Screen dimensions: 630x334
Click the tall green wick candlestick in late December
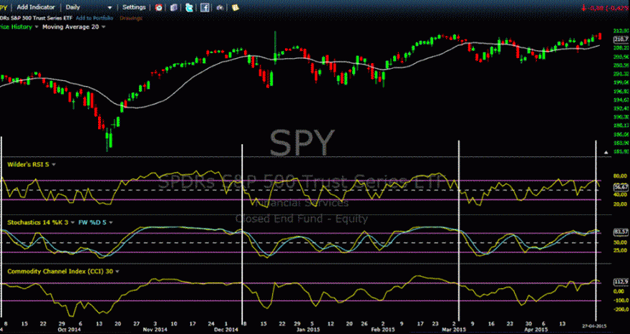(275, 47)
